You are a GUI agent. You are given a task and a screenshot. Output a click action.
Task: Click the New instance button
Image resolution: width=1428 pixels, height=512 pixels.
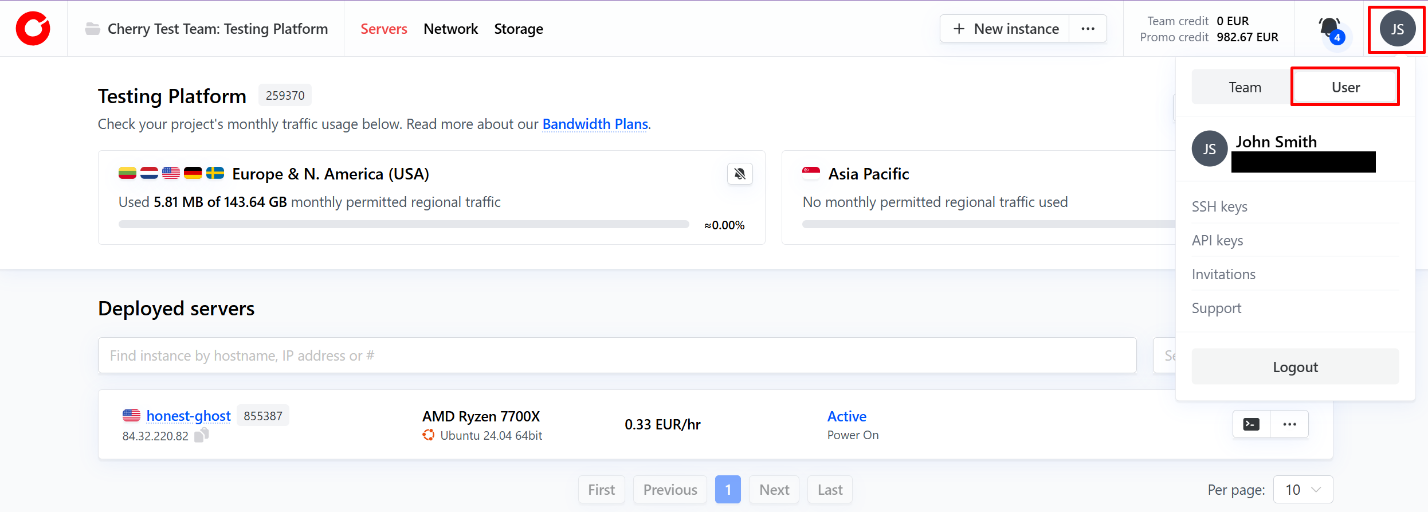(1005, 29)
